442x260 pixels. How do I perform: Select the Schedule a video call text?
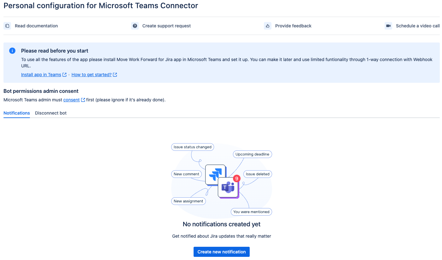(x=417, y=26)
